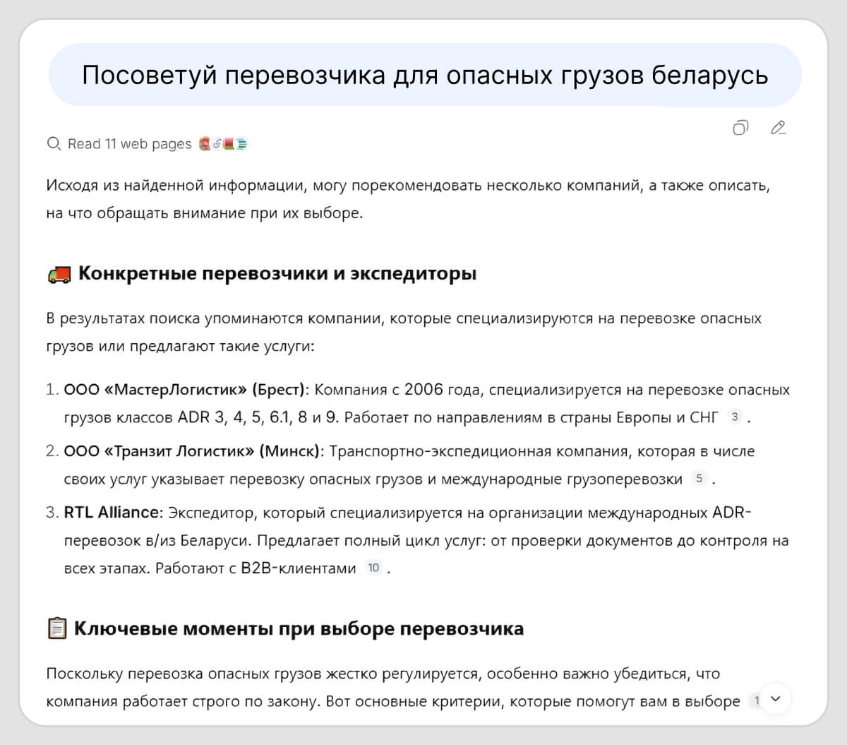Image resolution: width=847 pixels, height=745 pixels.
Task: Click the line starting Исходя из найденной информации
Action: coord(408,185)
